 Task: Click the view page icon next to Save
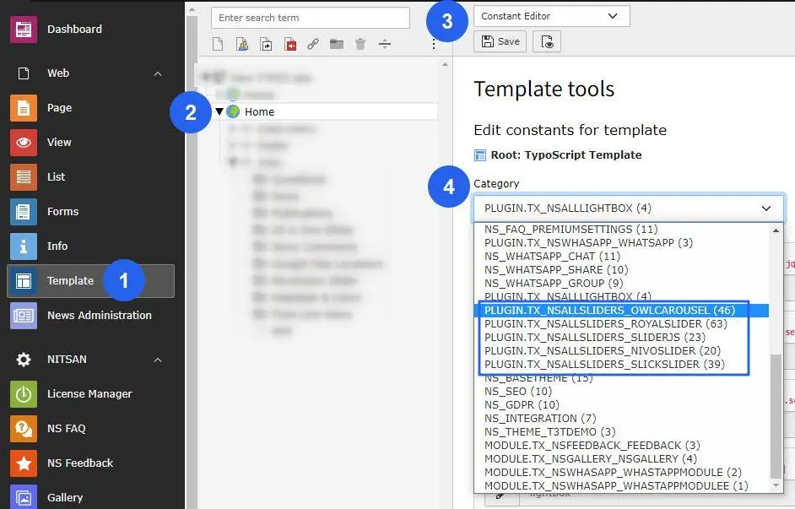click(547, 41)
